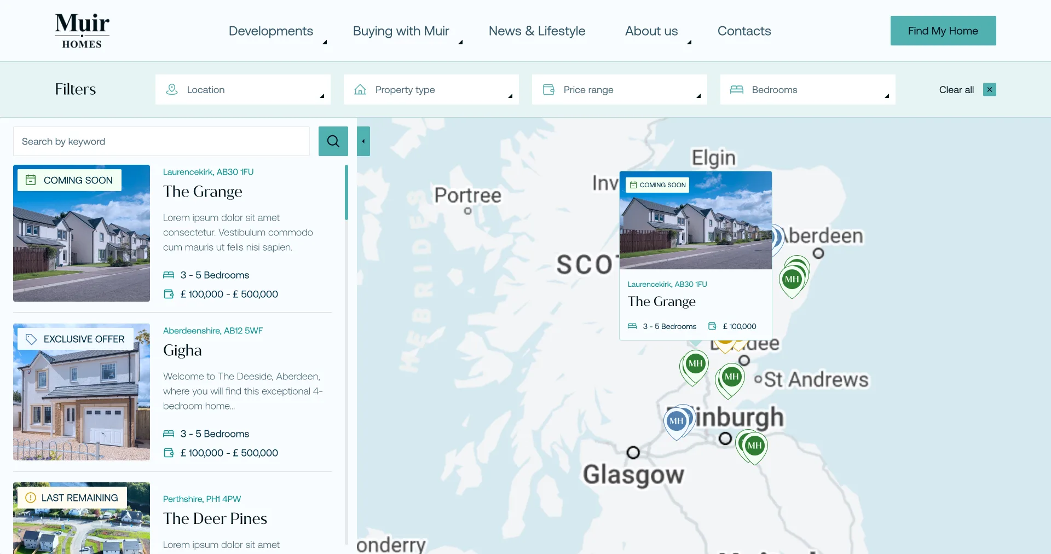
Task: Click the Gigha house thumbnail
Action: [82, 392]
